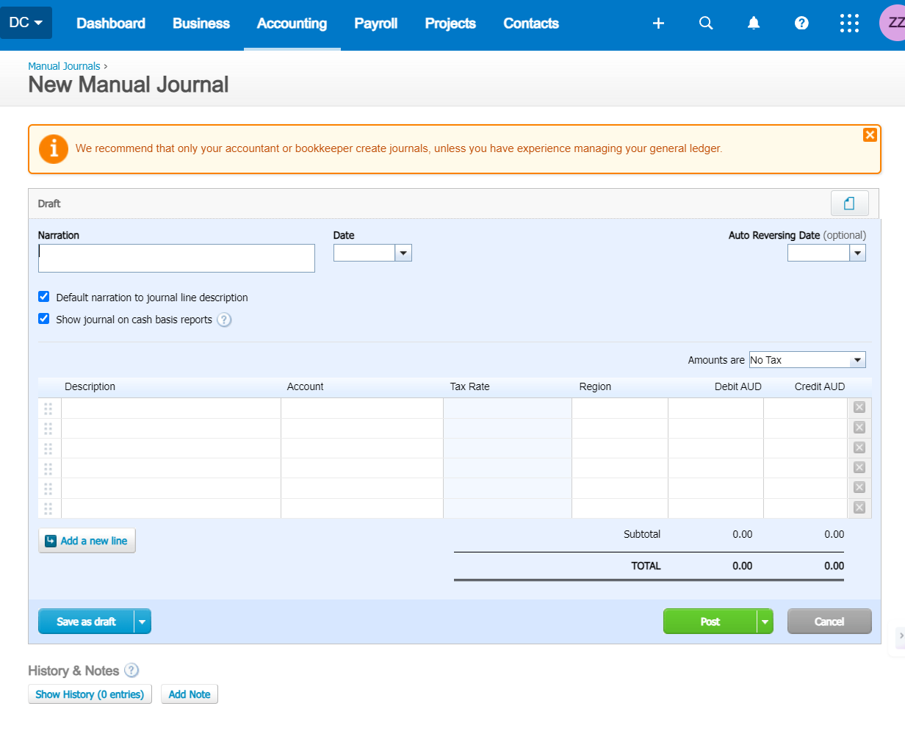905x731 pixels.
Task: Delete the first journal line row
Action: [859, 408]
